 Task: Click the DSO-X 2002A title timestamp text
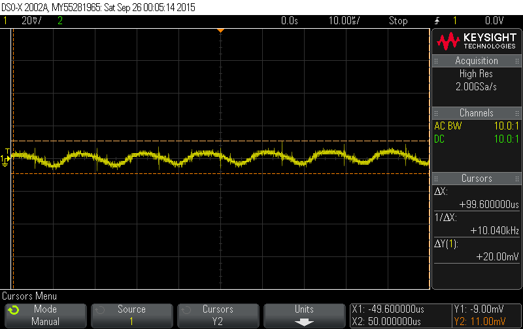99,7
